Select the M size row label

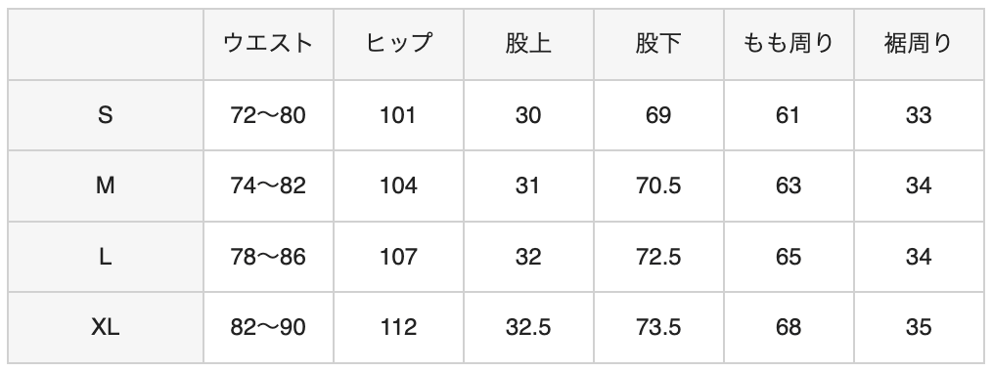106,186
